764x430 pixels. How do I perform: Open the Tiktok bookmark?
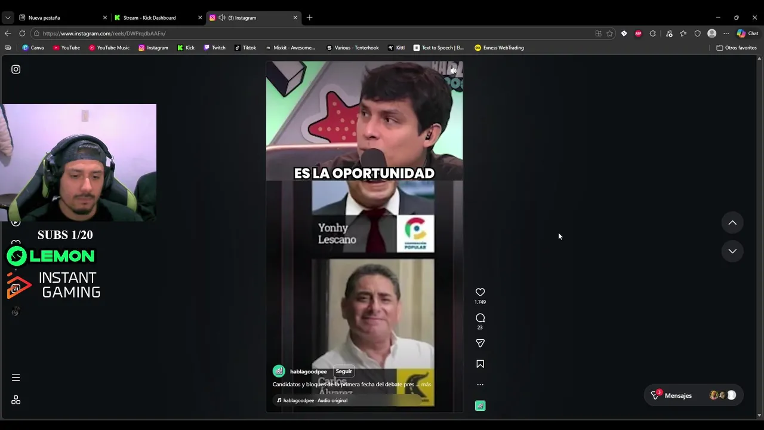click(x=245, y=48)
